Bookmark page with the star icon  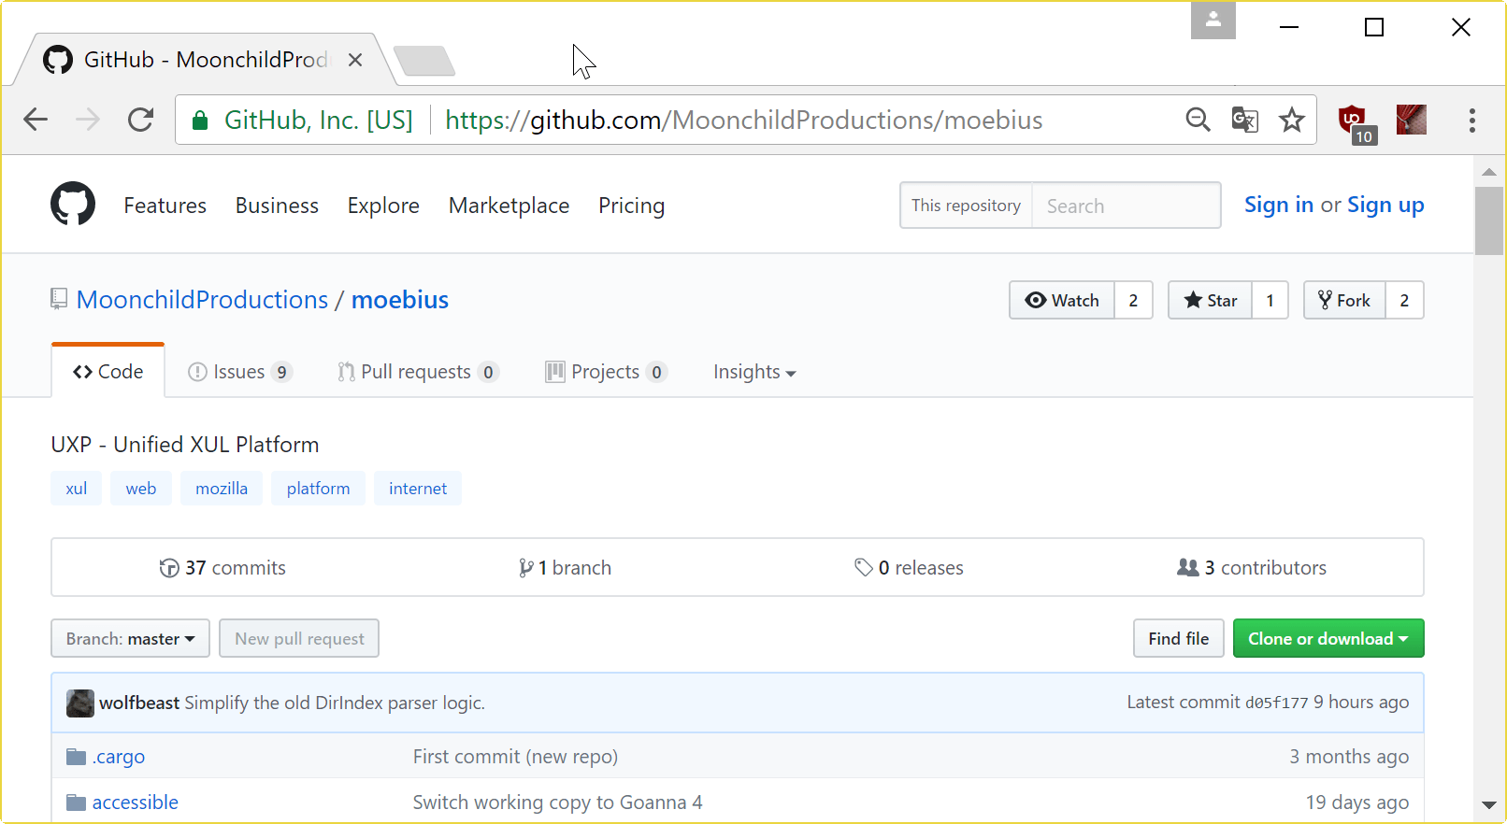1292,120
